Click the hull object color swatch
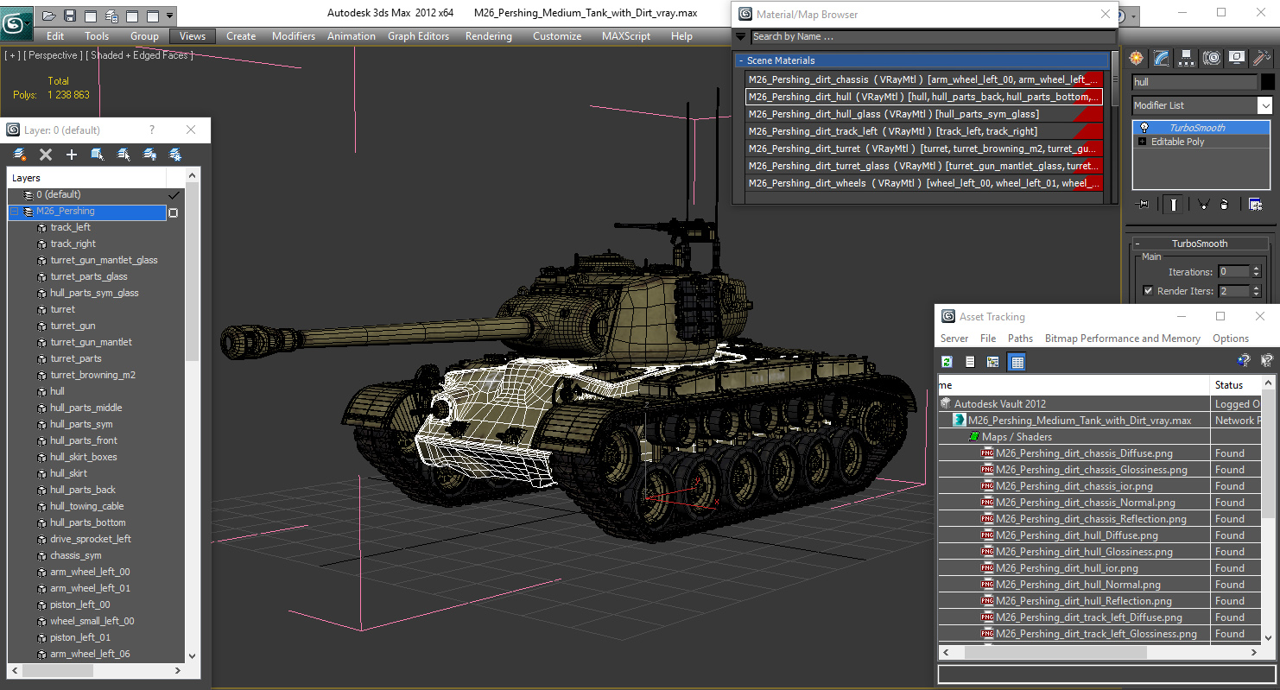Screen dimensions: 1280x690 pos(1267,82)
